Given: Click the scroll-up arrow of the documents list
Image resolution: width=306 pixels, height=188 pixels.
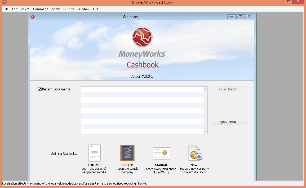Looking at the screenshot, I should tap(205, 89).
